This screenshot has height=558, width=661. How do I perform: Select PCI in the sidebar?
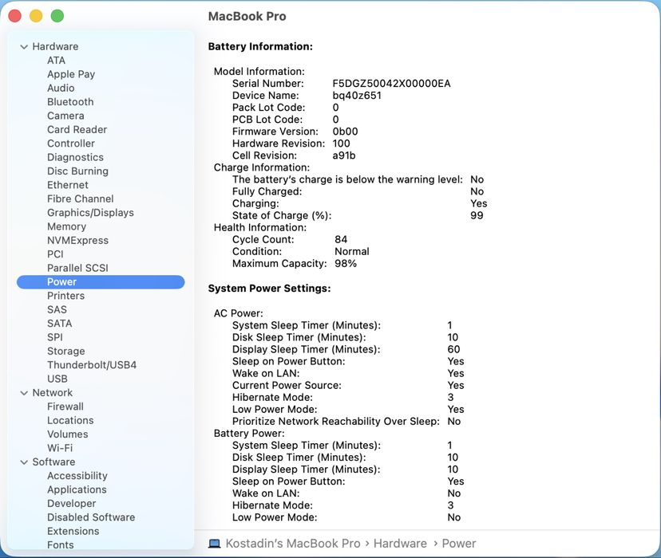pos(55,254)
